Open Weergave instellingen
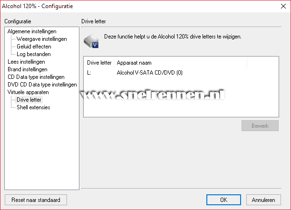The height and width of the screenshot is (210, 291). click(41, 39)
